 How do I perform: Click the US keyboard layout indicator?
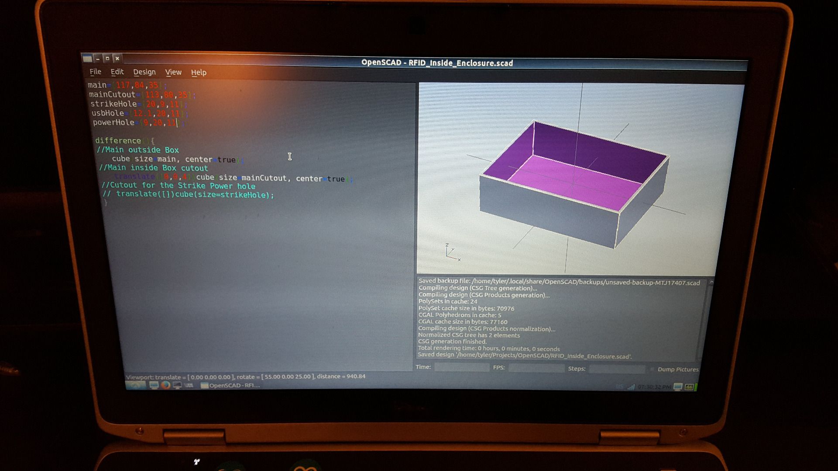[x=619, y=387]
